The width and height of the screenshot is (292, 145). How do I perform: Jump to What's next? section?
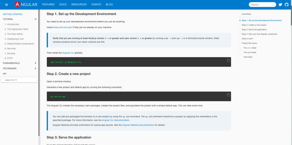click(x=247, y=39)
